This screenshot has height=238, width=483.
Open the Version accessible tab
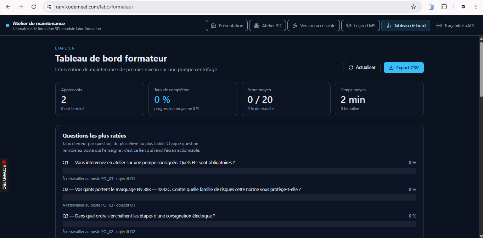tap(314, 25)
